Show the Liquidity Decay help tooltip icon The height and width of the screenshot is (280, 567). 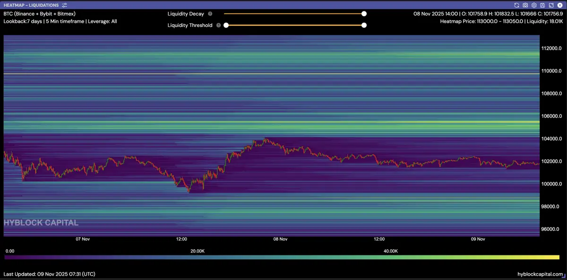tap(210, 14)
